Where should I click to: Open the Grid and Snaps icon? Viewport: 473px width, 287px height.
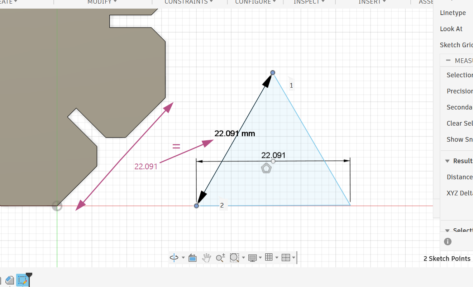click(x=269, y=257)
